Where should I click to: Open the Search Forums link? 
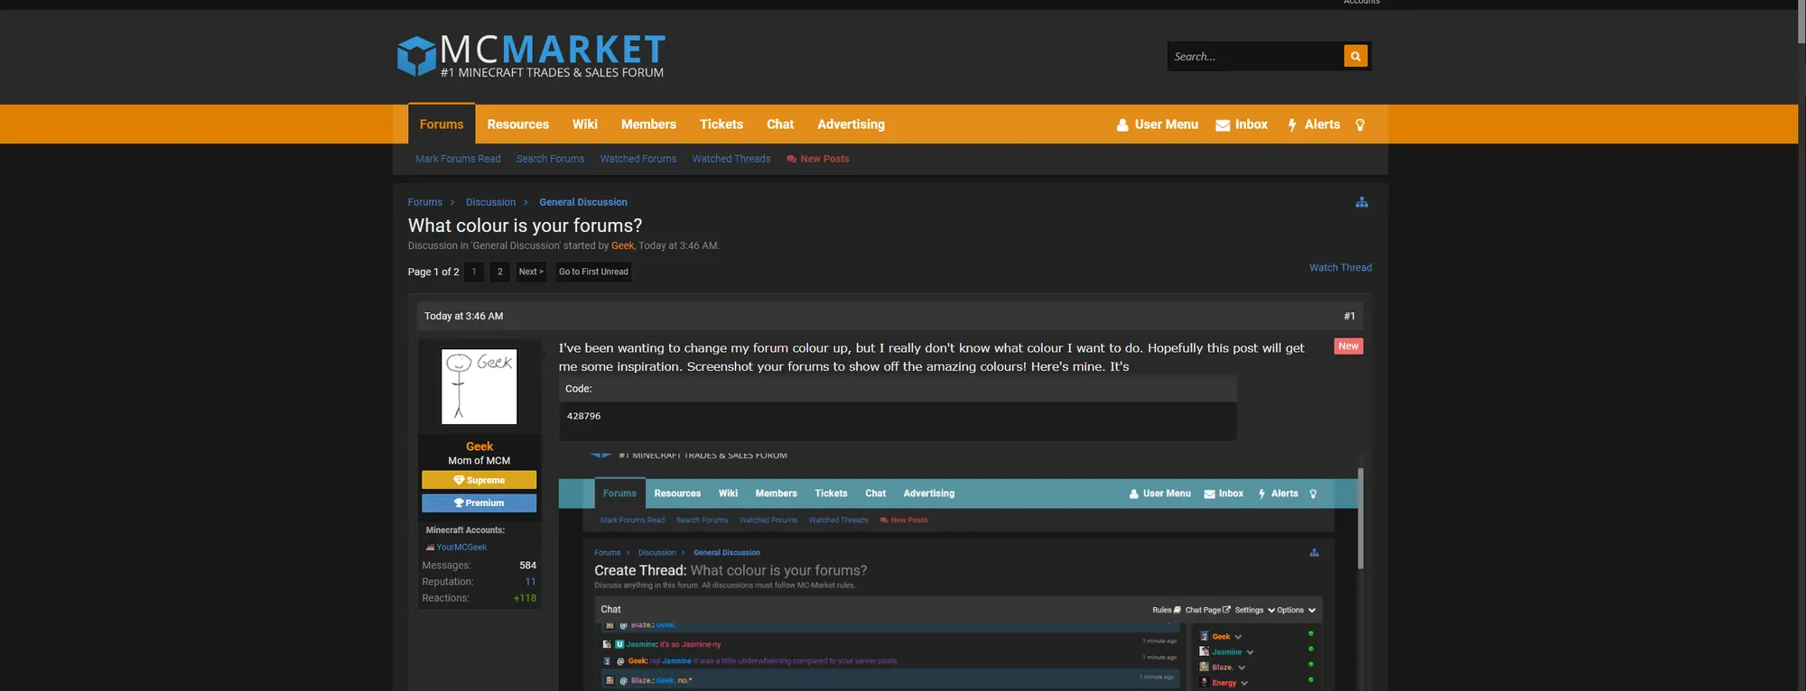tap(550, 159)
